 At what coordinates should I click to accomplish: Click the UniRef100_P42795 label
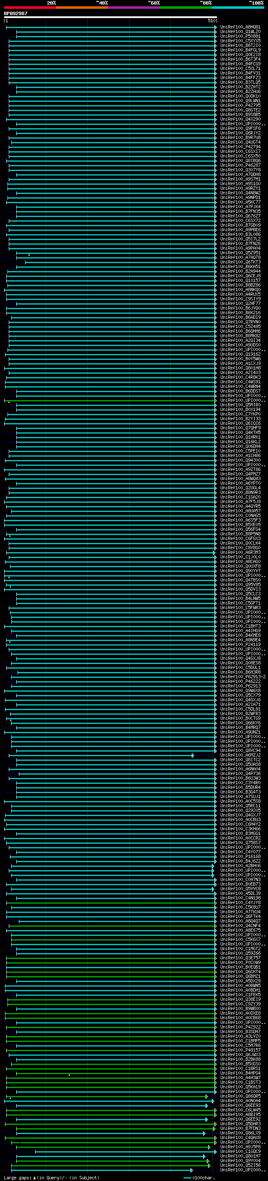coord(240,106)
